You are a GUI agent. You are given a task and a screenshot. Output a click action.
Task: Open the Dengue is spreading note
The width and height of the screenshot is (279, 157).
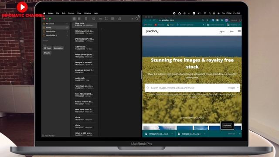pos(84,63)
